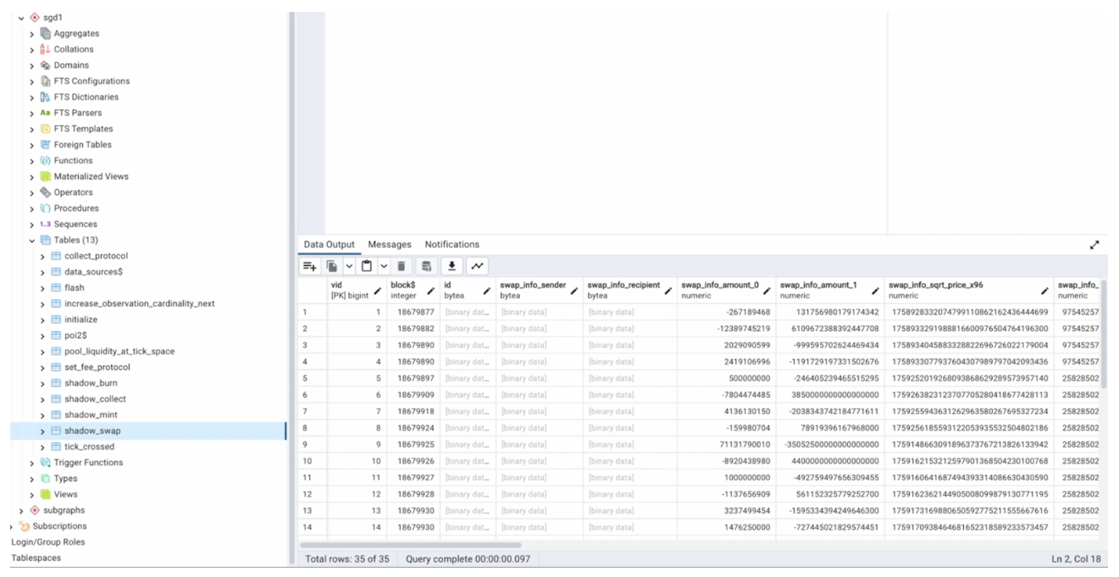Click the Delete row trash icon
1119x577 pixels.
click(402, 266)
